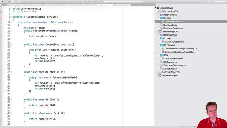The width and height of the screenshot is (227, 128).
Task: Click the CustomerRepositoryEFMemory.cs file icon
Action: [x=163, y=48]
